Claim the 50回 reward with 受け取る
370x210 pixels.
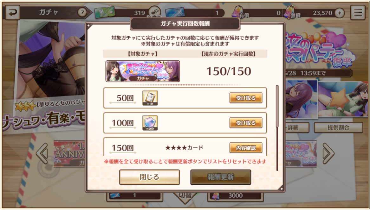(x=246, y=98)
